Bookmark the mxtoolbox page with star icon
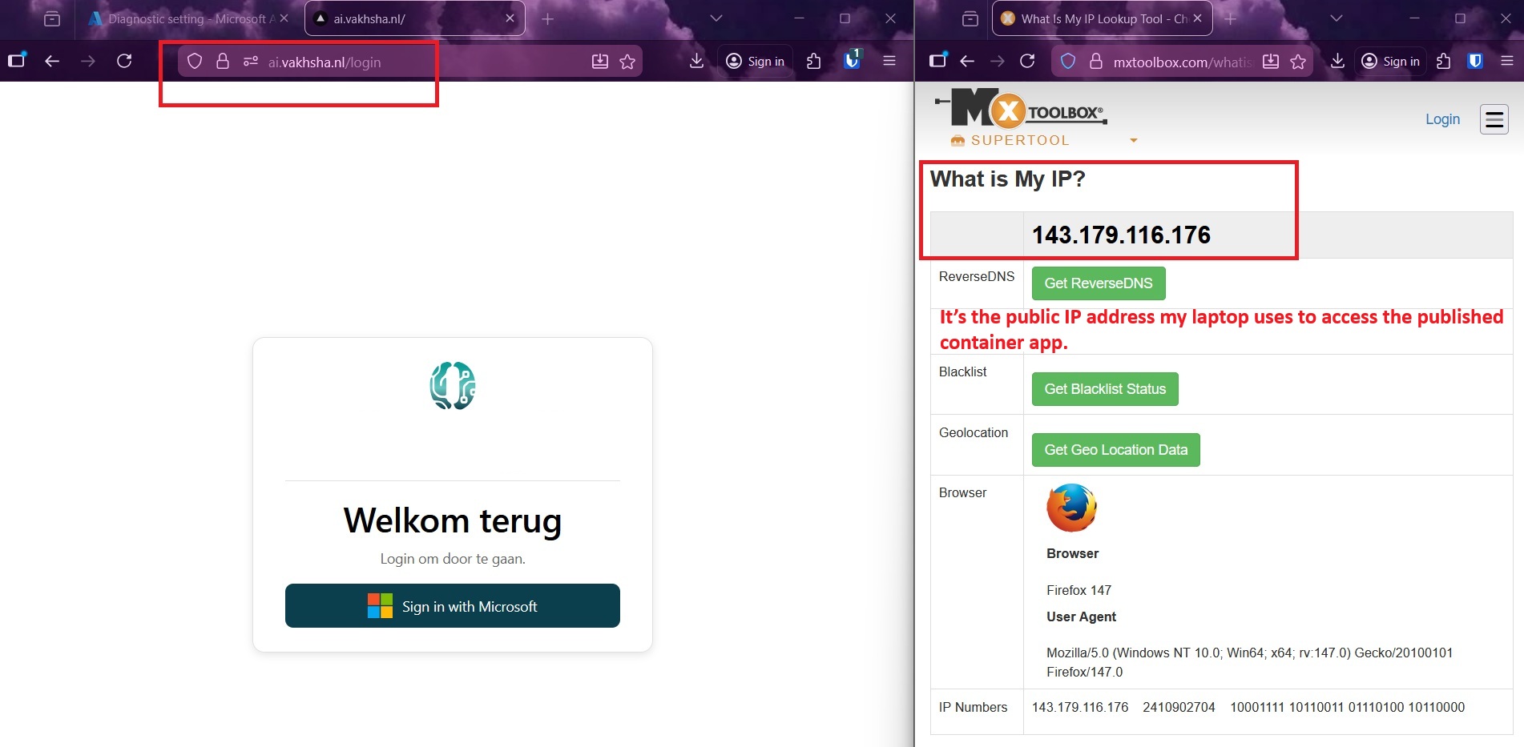 [x=1298, y=62]
